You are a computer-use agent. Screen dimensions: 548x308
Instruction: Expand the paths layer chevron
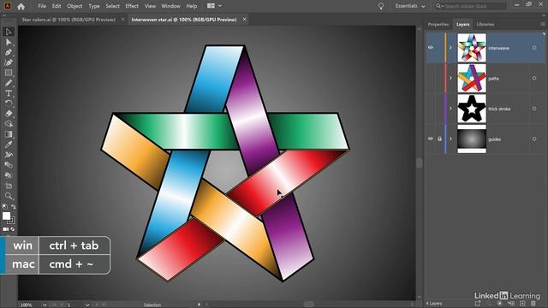pyautogui.click(x=450, y=78)
